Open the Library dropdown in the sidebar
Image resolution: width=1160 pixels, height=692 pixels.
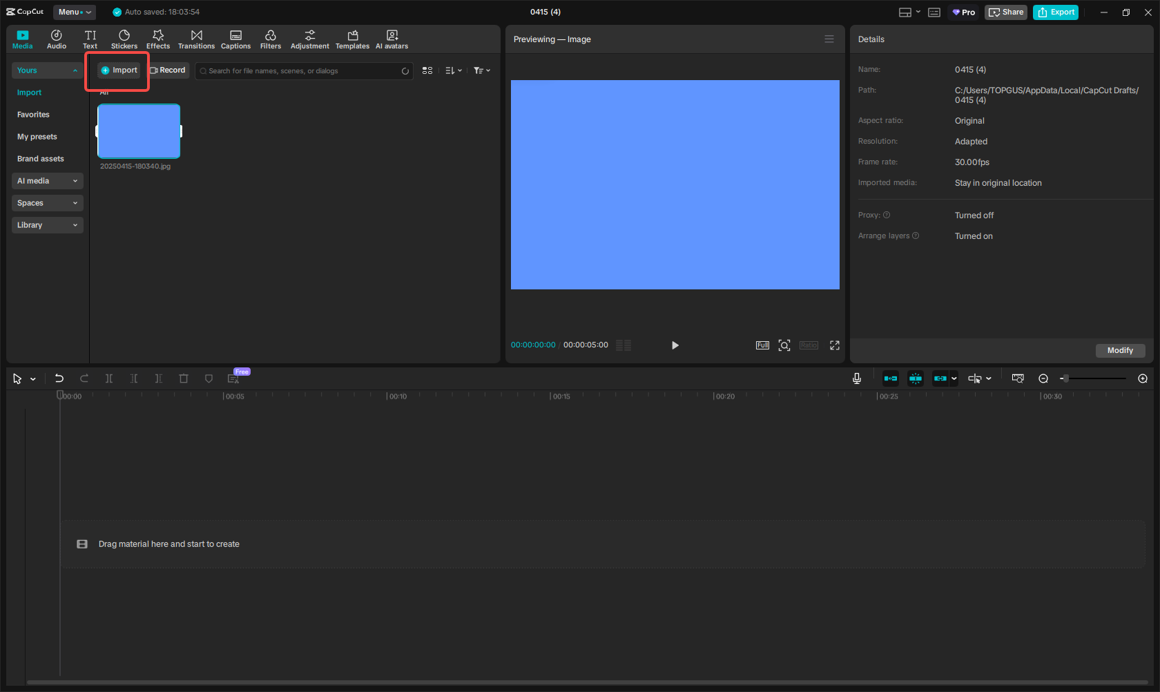coord(47,224)
